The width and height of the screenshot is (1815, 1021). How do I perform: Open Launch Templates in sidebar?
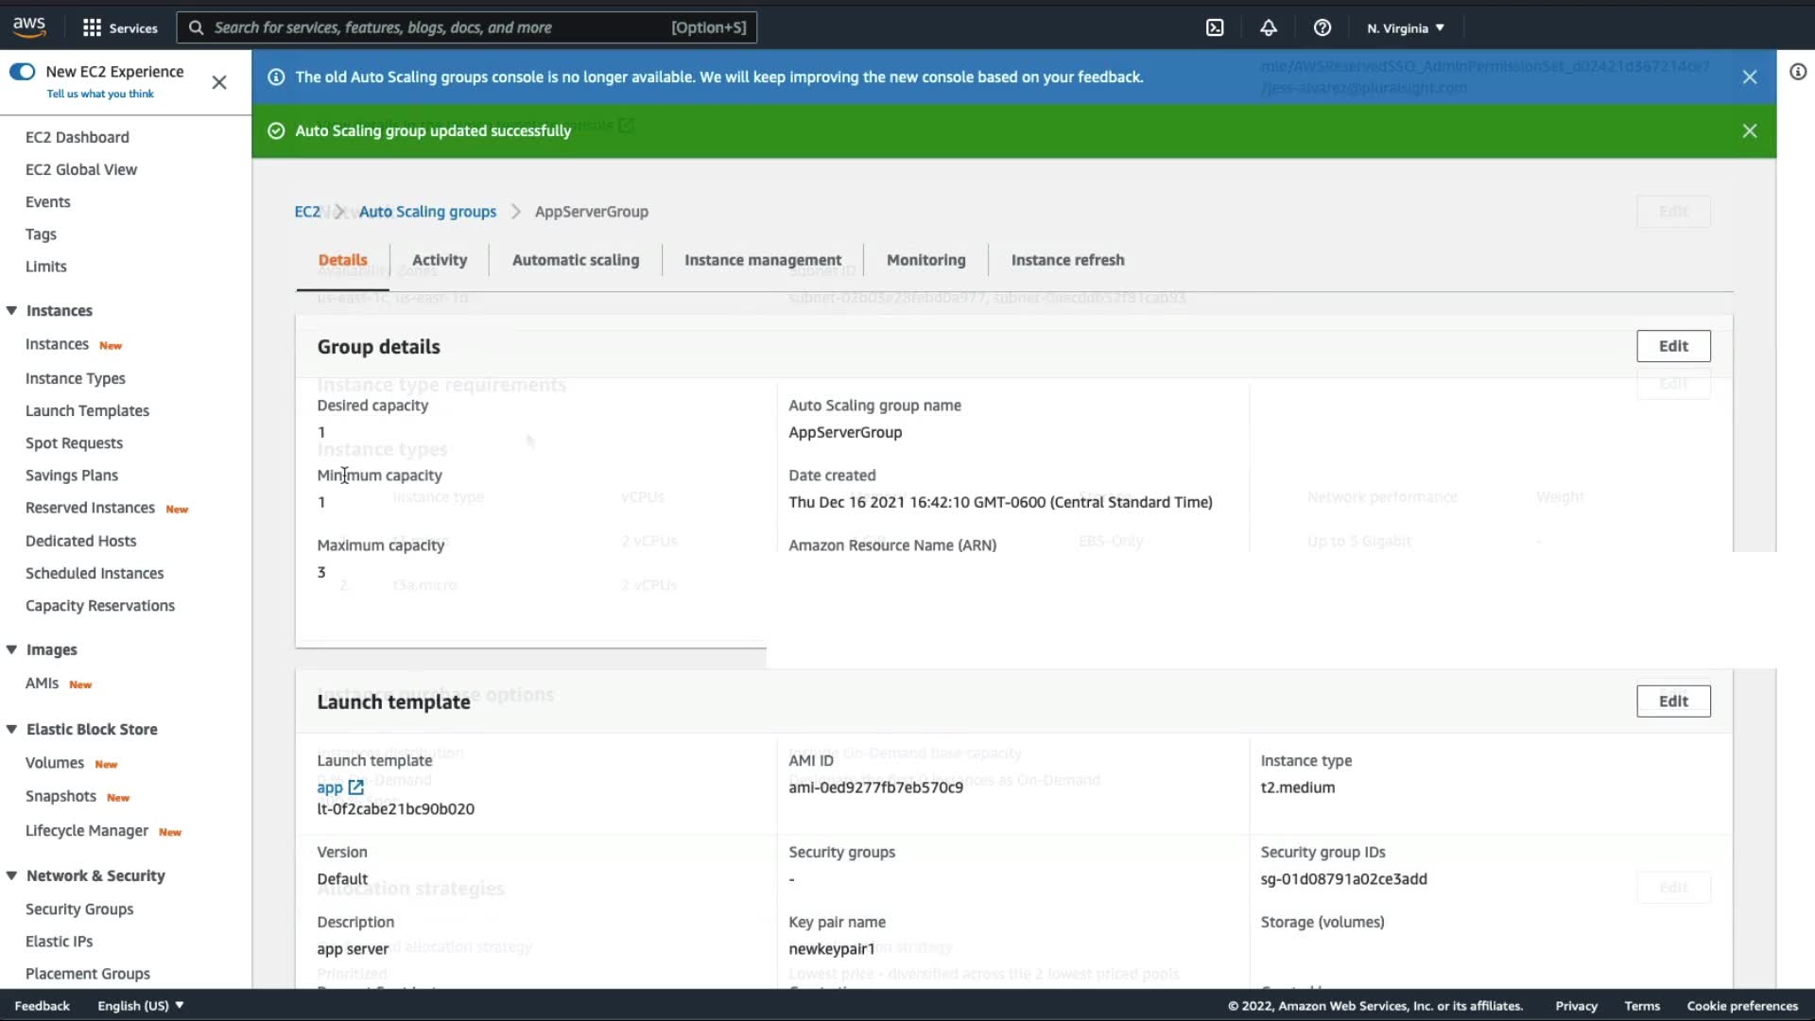[87, 410]
